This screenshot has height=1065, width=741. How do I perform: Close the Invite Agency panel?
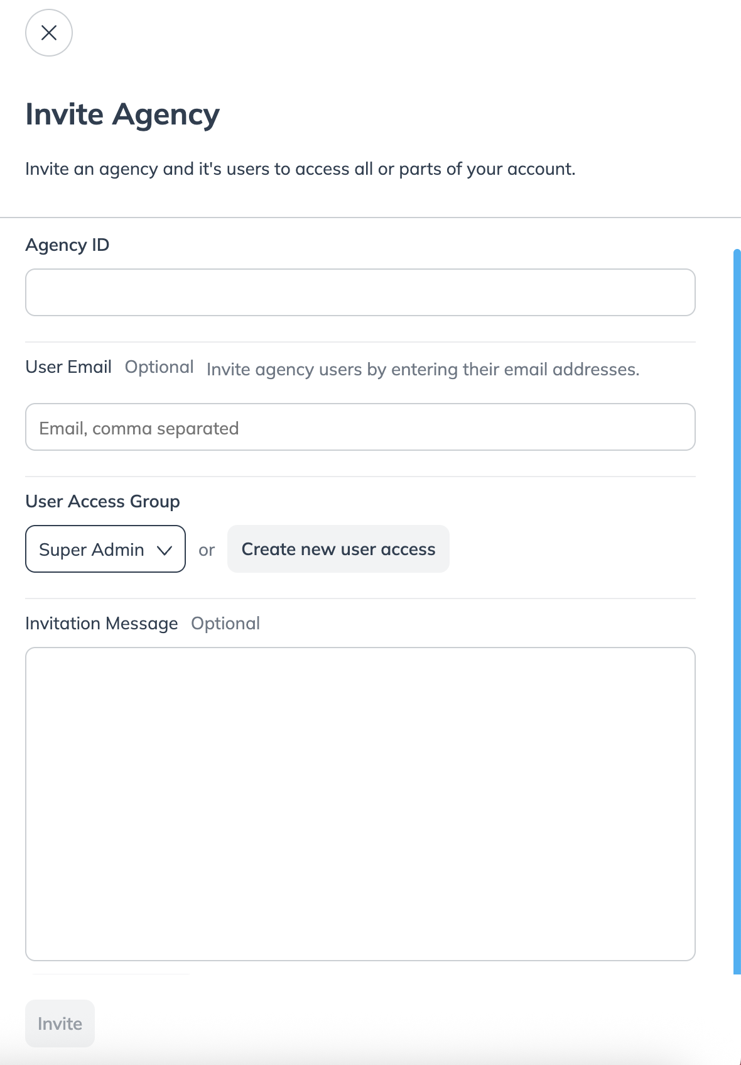pos(49,33)
